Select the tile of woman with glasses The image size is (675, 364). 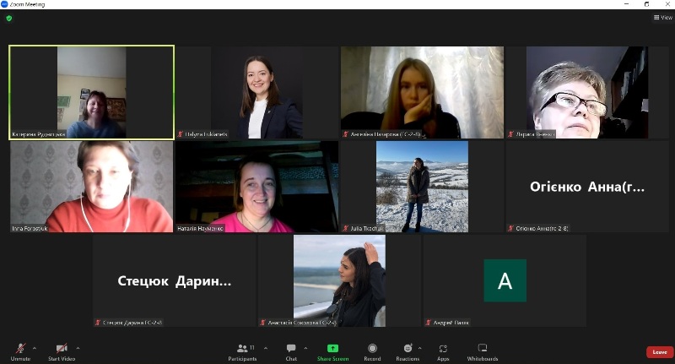coord(587,93)
